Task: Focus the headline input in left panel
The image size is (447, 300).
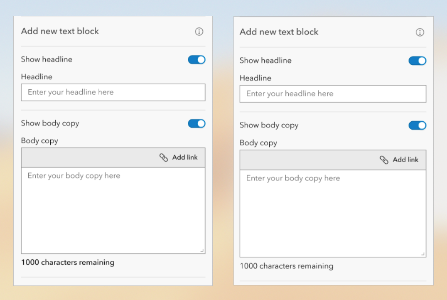Action: click(113, 92)
